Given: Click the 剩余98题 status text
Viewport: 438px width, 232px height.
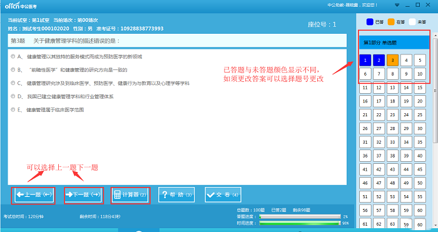Looking at the screenshot, I should point(302,210).
